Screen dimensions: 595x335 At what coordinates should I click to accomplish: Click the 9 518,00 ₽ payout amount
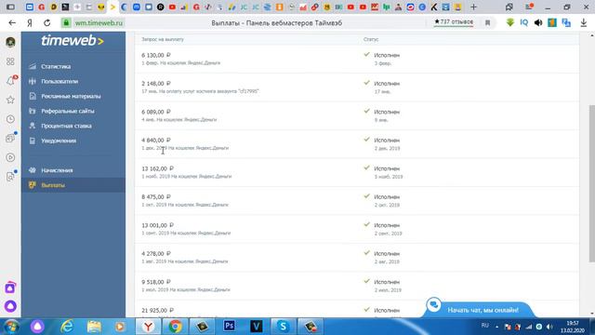tap(156, 282)
